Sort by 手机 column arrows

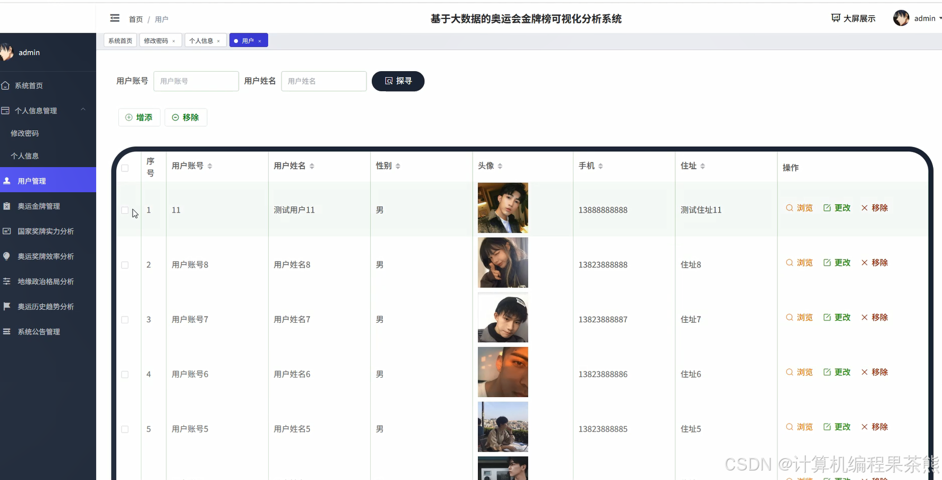click(x=600, y=166)
